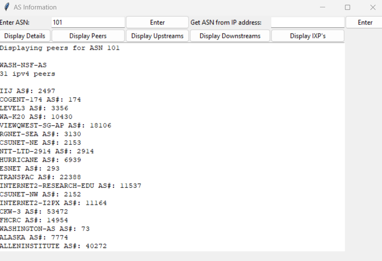The height and width of the screenshot is (261, 382).
Task: Show peers with Display Peers button
Action: click(x=88, y=36)
